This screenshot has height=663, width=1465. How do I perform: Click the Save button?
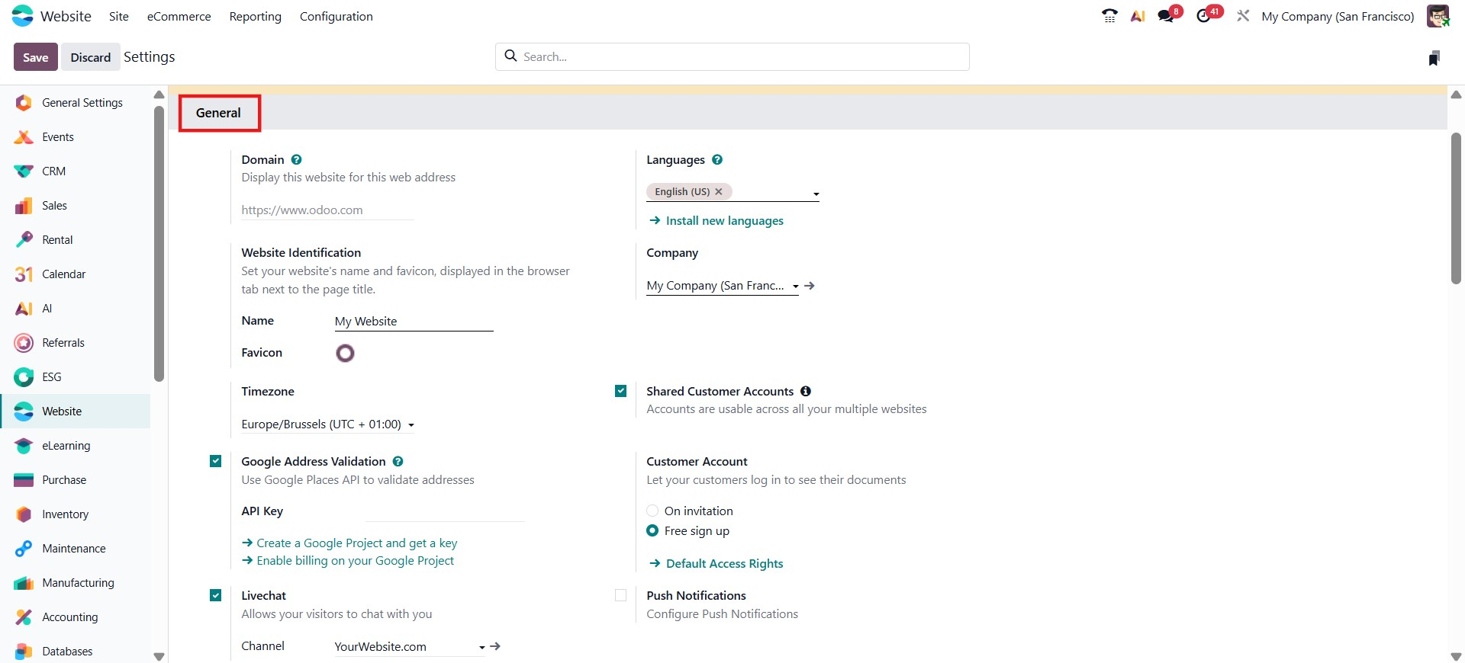coord(35,57)
